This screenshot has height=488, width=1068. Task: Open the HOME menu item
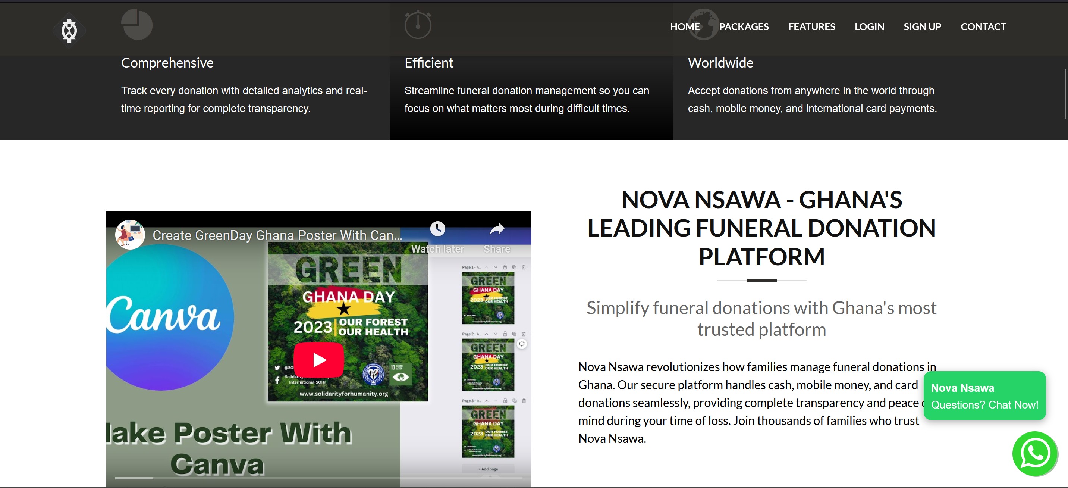[x=685, y=26]
